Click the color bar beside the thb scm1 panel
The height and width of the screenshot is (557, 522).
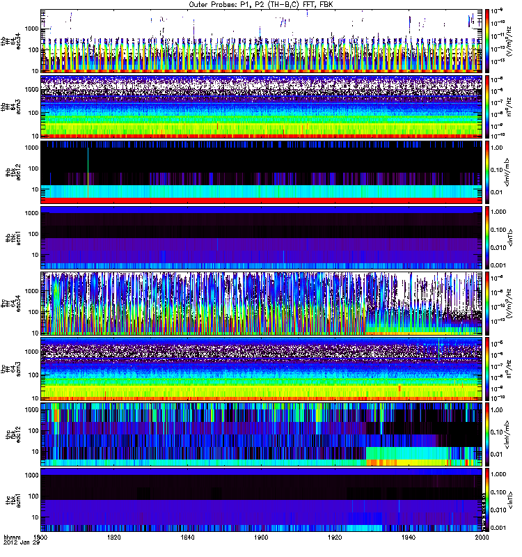(x=487, y=237)
